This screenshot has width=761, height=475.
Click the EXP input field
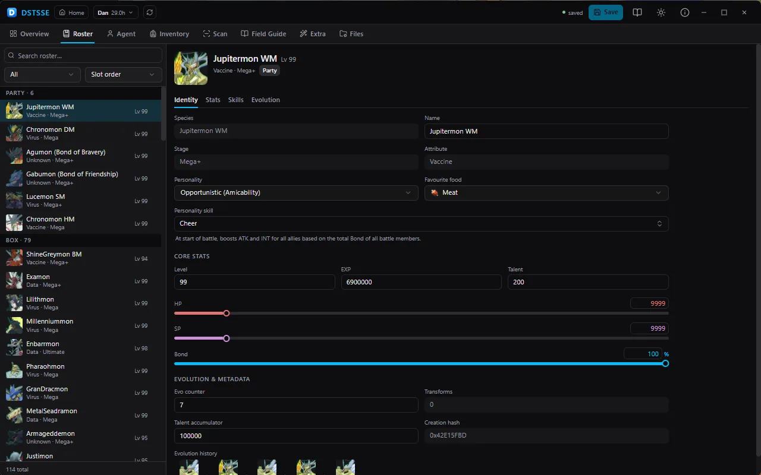(422, 282)
